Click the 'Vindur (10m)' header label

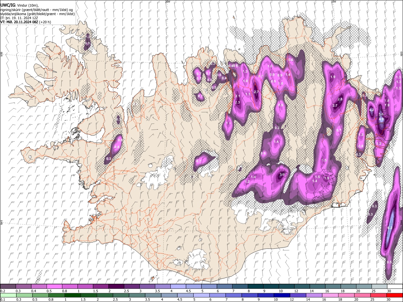pyautogui.click(x=27, y=5)
